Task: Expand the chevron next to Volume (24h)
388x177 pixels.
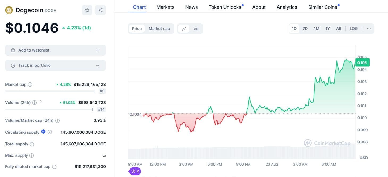Action: pyautogui.click(x=40, y=102)
